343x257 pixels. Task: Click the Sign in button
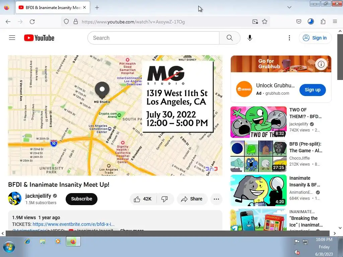tap(315, 38)
